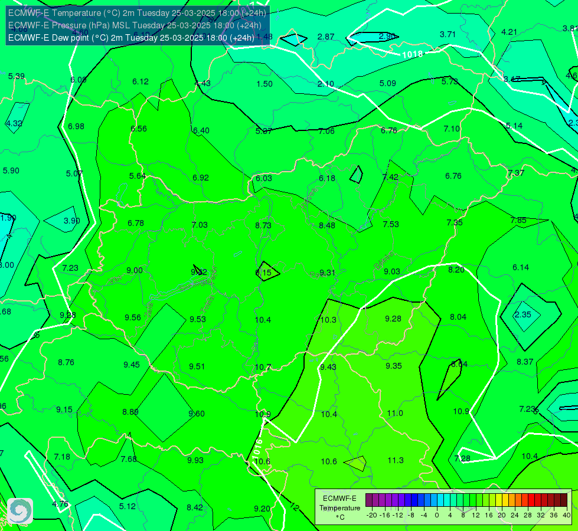Image resolution: width=578 pixels, height=531 pixels.
Task: Select the ECMWF-E Pressure MSL layer title
Action: pyautogui.click(x=135, y=25)
